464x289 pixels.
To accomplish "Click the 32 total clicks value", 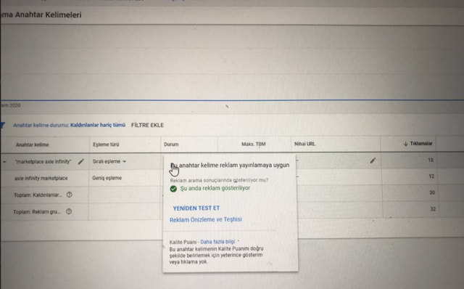I will point(433,209).
